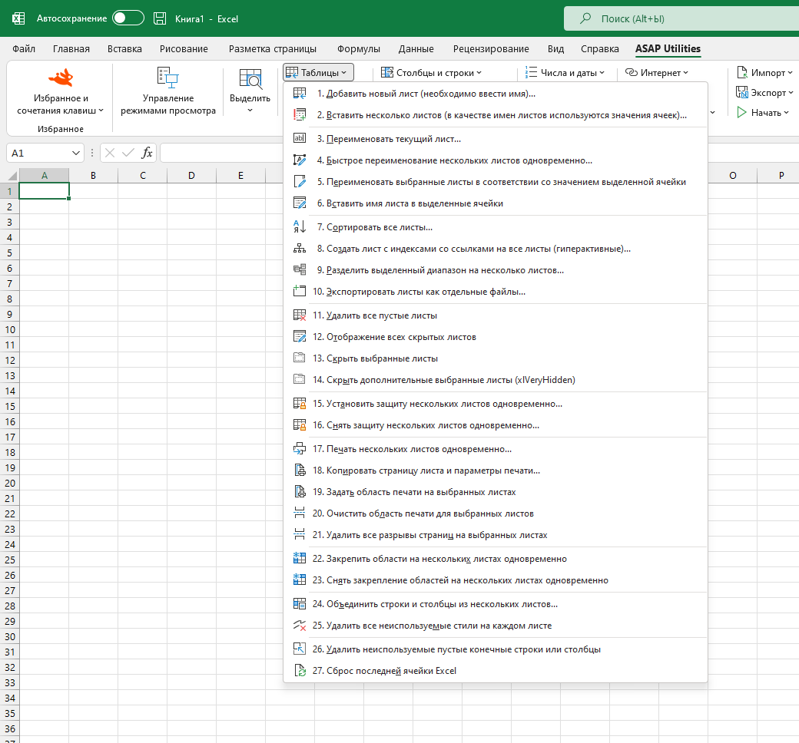The width and height of the screenshot is (799, 743).
Task: Choose '13. Скрыть выбранные листы' menu entry
Action: pyautogui.click(x=496, y=358)
